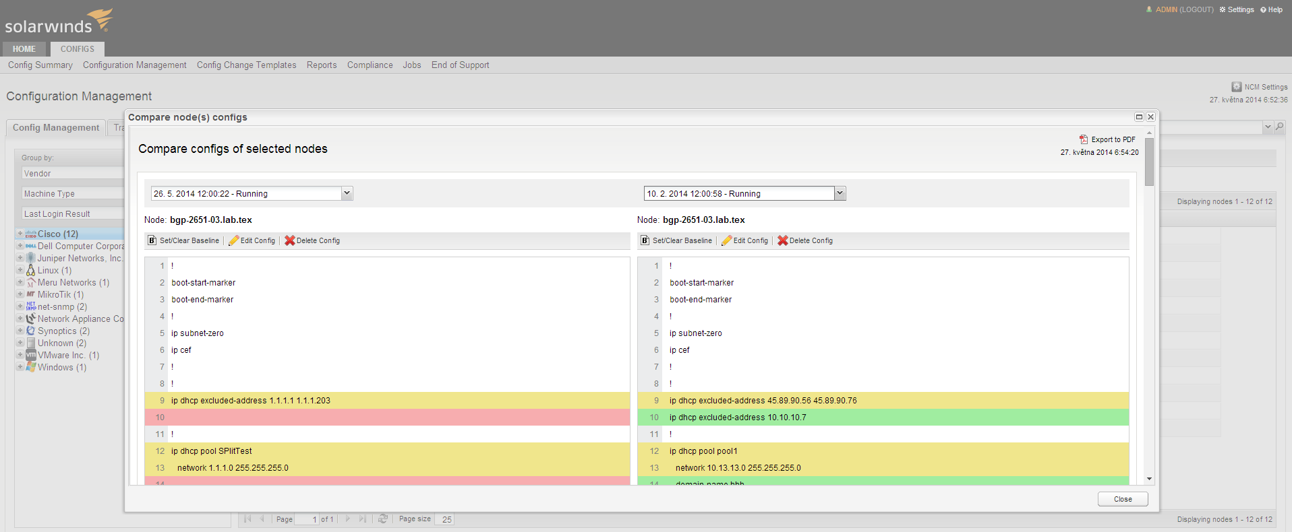Click the Meru Networks vendor icon
The width and height of the screenshot is (1292, 532).
coord(30,283)
